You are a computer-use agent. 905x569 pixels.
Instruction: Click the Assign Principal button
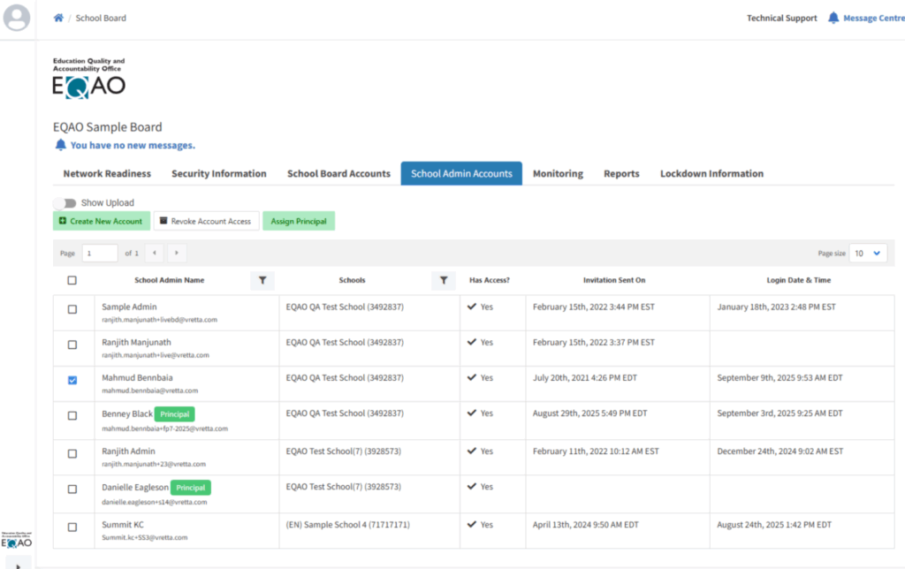coord(299,221)
